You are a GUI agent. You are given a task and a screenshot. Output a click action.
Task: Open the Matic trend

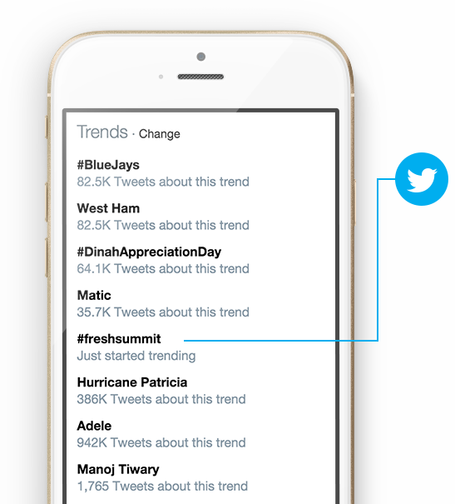coord(94,296)
